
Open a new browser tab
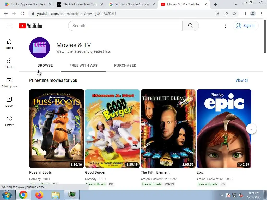coord(216,4)
